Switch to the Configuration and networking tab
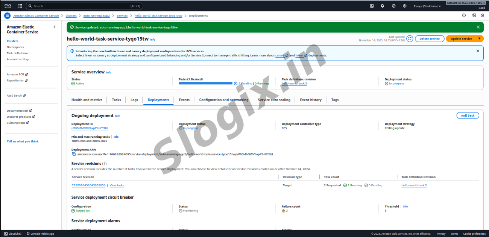 pyautogui.click(x=223, y=100)
